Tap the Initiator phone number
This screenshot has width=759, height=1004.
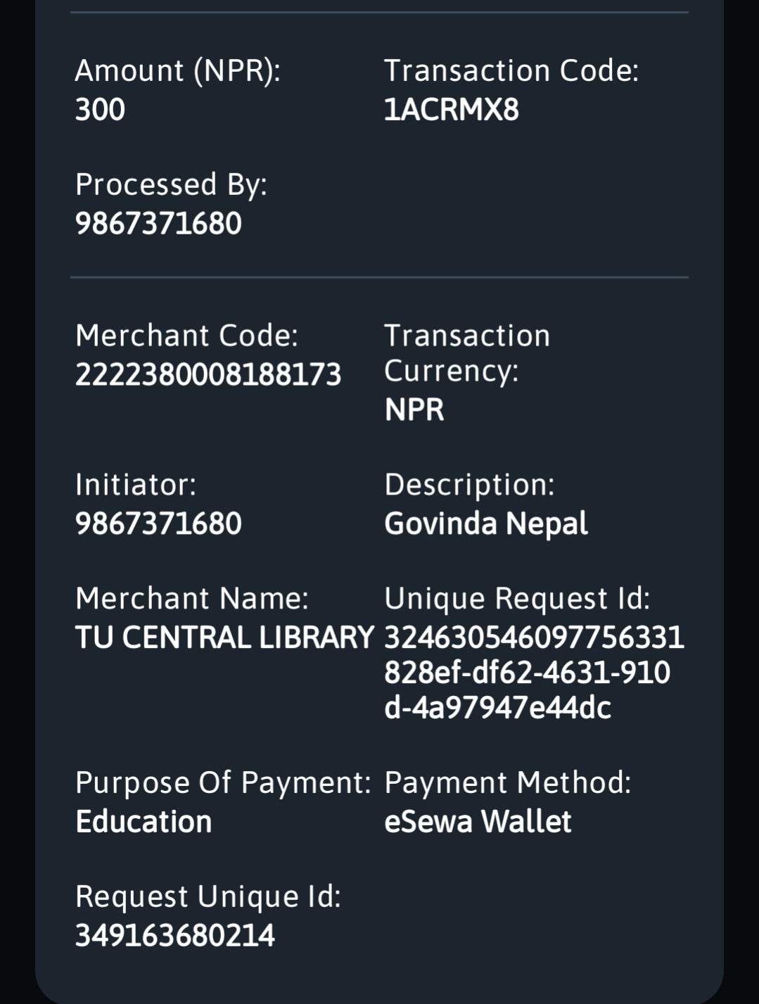pyautogui.click(x=158, y=523)
